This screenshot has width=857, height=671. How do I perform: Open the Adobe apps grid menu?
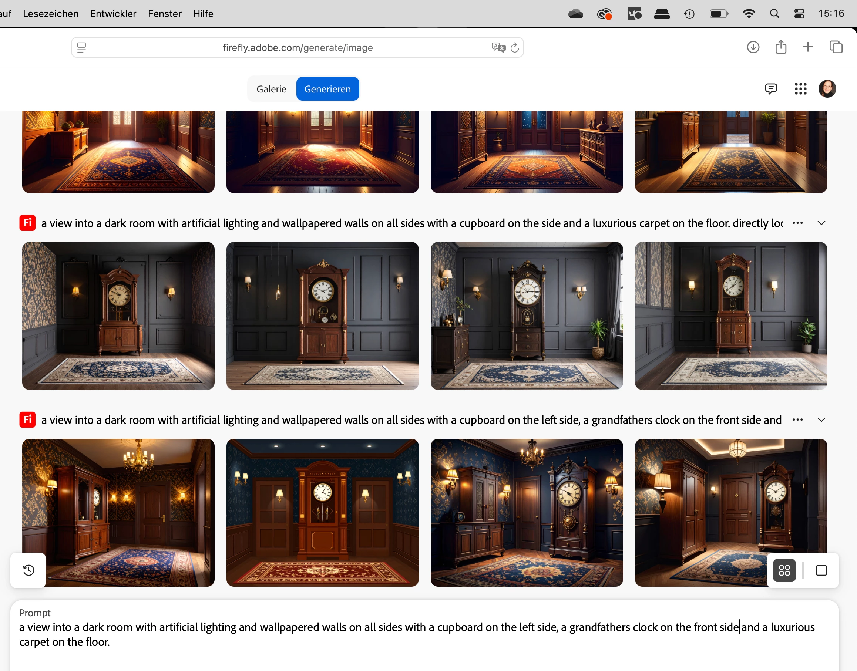[800, 89]
